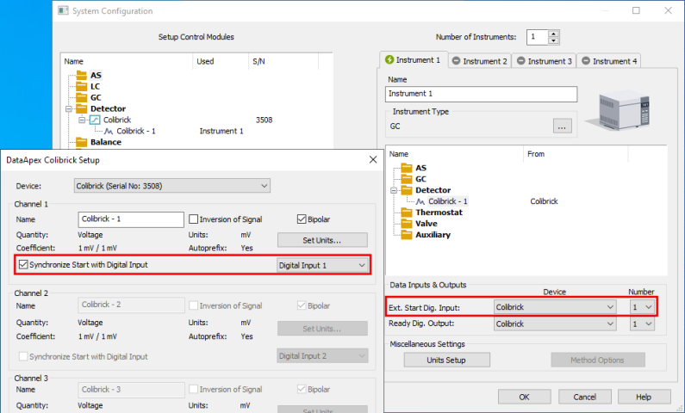Click the Thermostat folder icon in instrument tree
Viewport: 685px width, 413px height.
406,212
